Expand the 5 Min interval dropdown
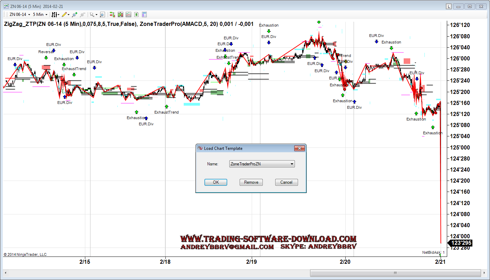Viewport: 490px width, 280px height. [40, 15]
